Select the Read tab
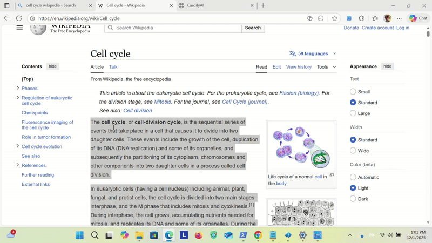432x243 pixels. pos(261,66)
